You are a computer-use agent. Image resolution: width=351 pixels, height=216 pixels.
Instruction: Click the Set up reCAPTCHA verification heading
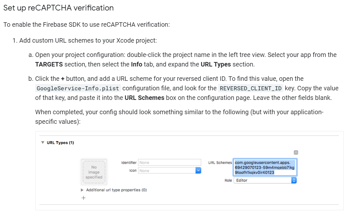(x=58, y=8)
